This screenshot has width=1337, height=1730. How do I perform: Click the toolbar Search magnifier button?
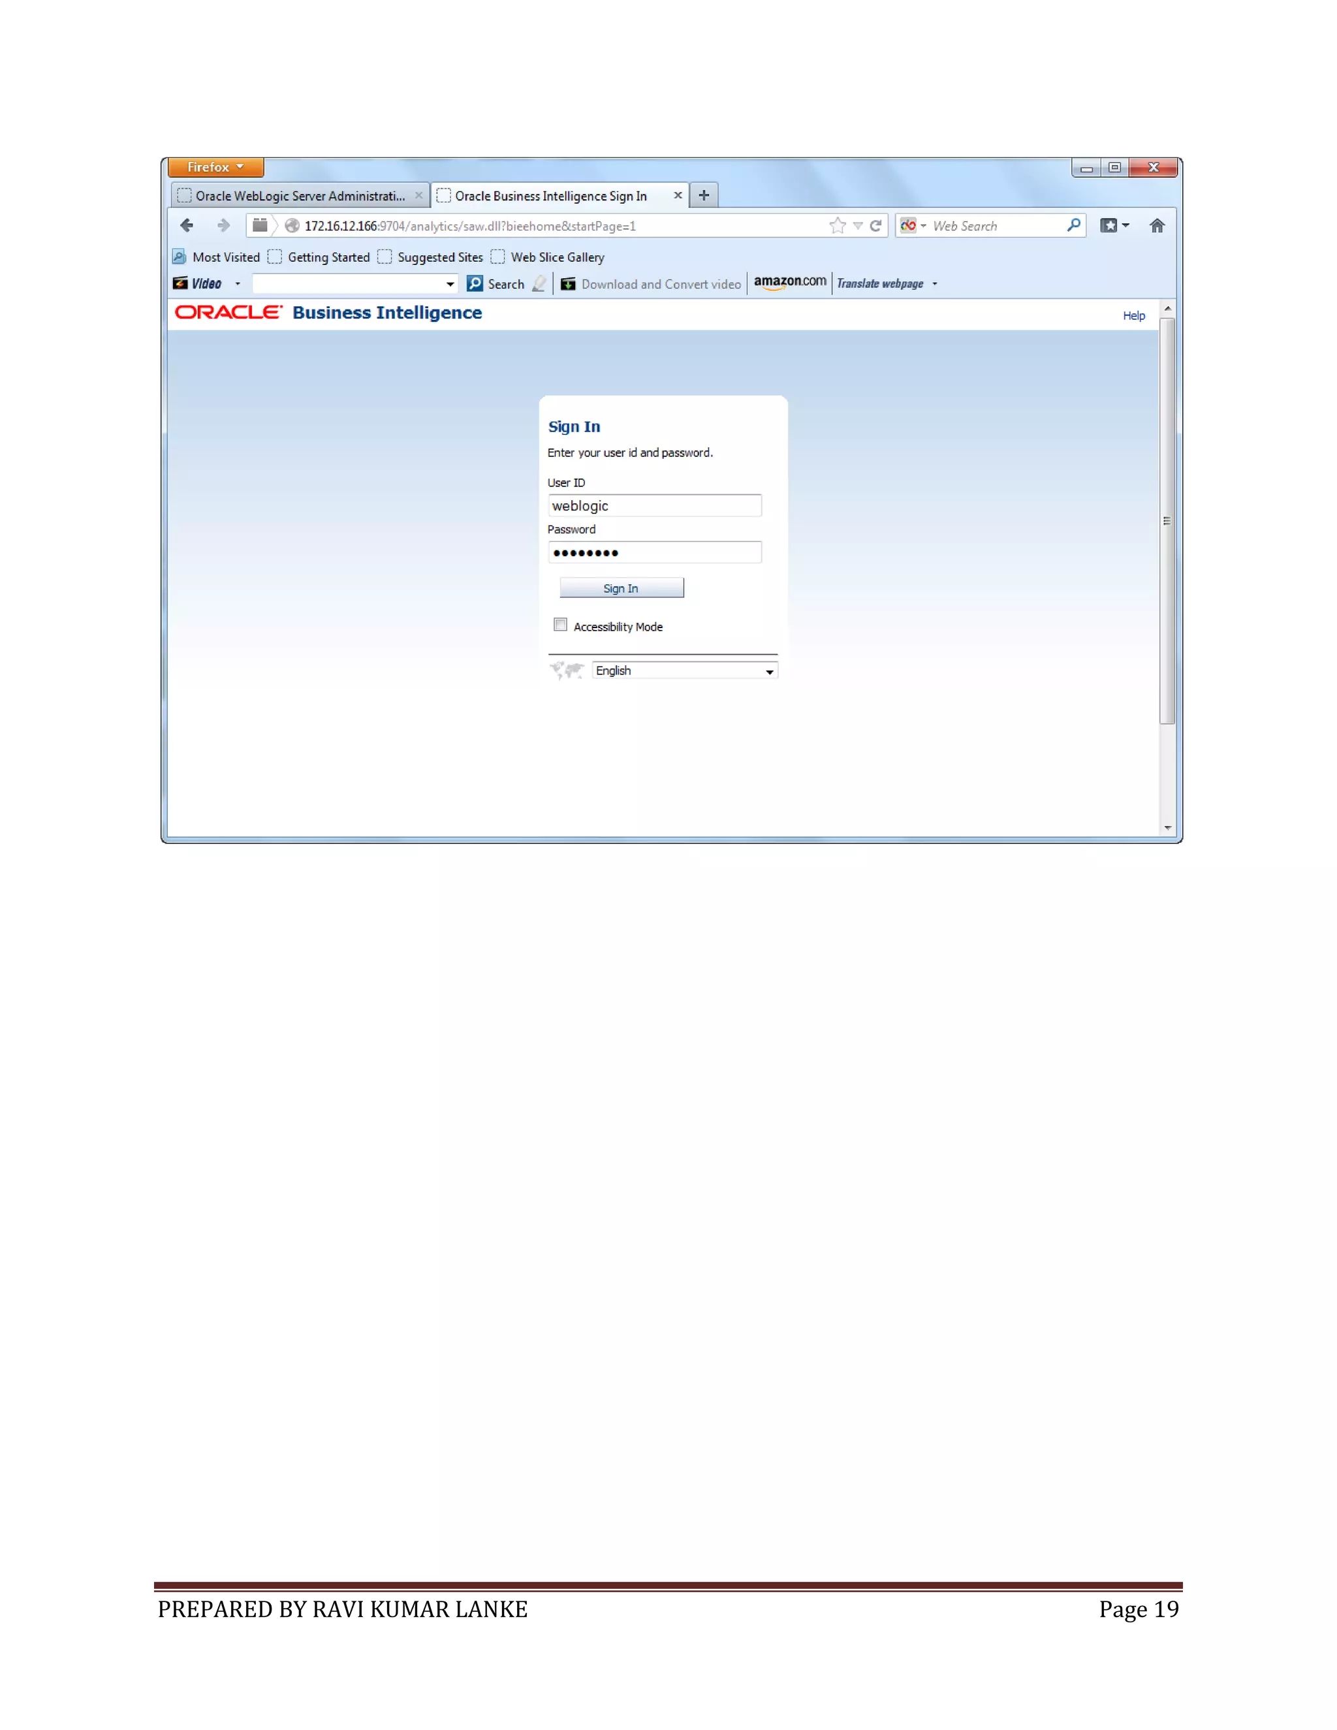(x=475, y=283)
